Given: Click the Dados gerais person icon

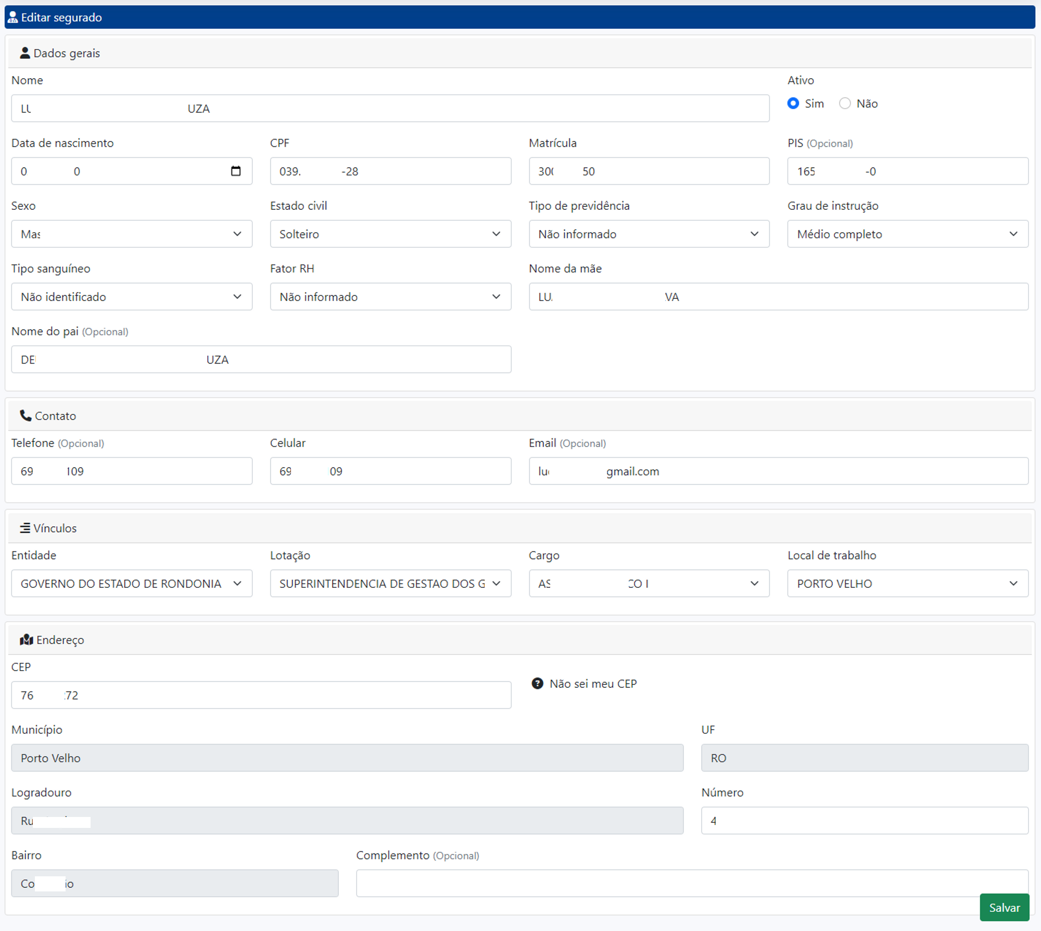Looking at the screenshot, I should pyautogui.click(x=24, y=53).
